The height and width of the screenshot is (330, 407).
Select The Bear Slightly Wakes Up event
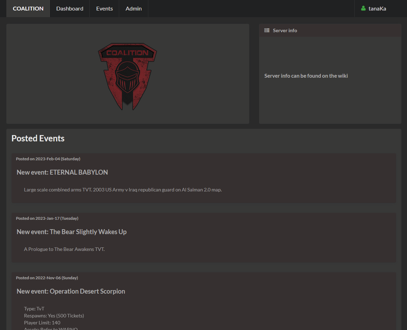pyautogui.click(x=72, y=232)
